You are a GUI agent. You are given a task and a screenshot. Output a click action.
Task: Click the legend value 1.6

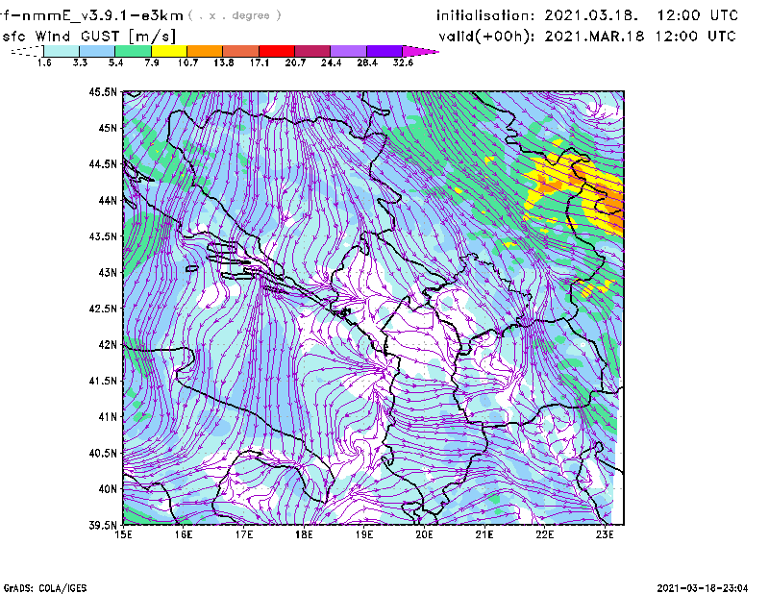(x=44, y=62)
